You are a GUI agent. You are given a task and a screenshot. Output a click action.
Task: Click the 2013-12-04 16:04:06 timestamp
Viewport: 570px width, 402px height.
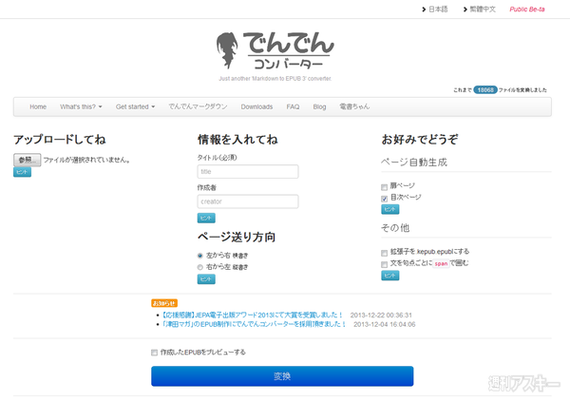tap(384, 324)
